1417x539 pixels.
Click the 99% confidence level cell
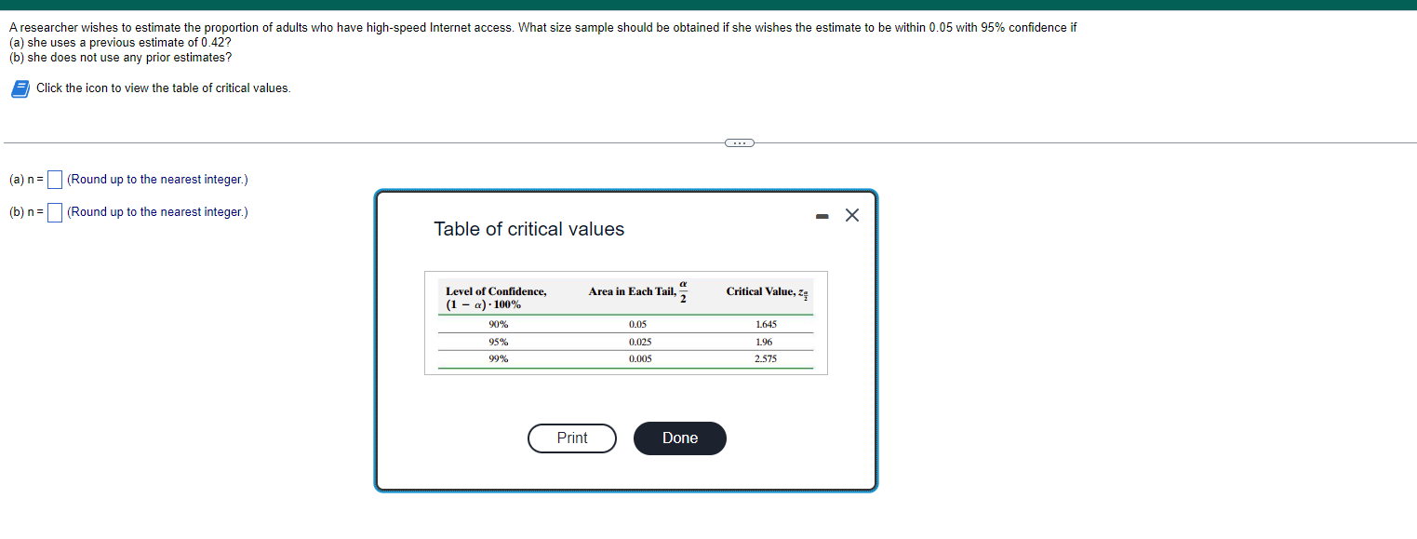click(x=499, y=358)
